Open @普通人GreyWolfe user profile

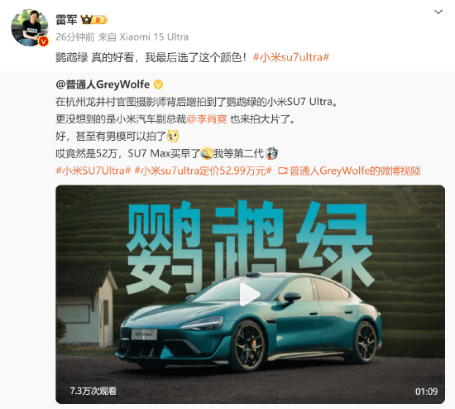coord(103,84)
